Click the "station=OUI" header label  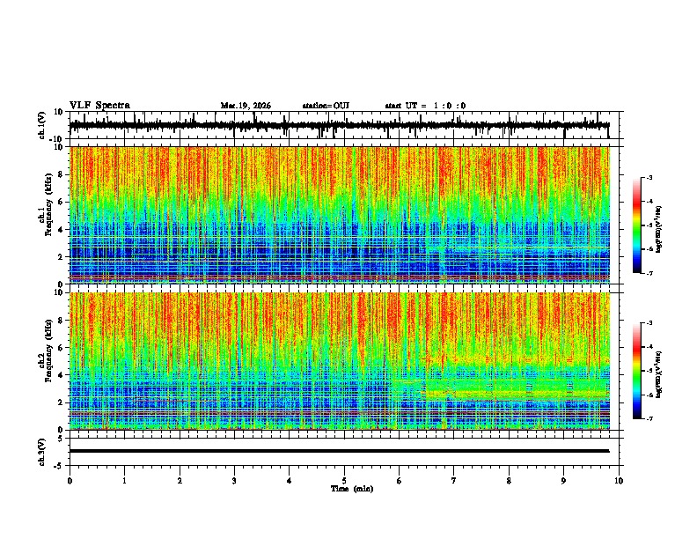pyautogui.click(x=326, y=106)
